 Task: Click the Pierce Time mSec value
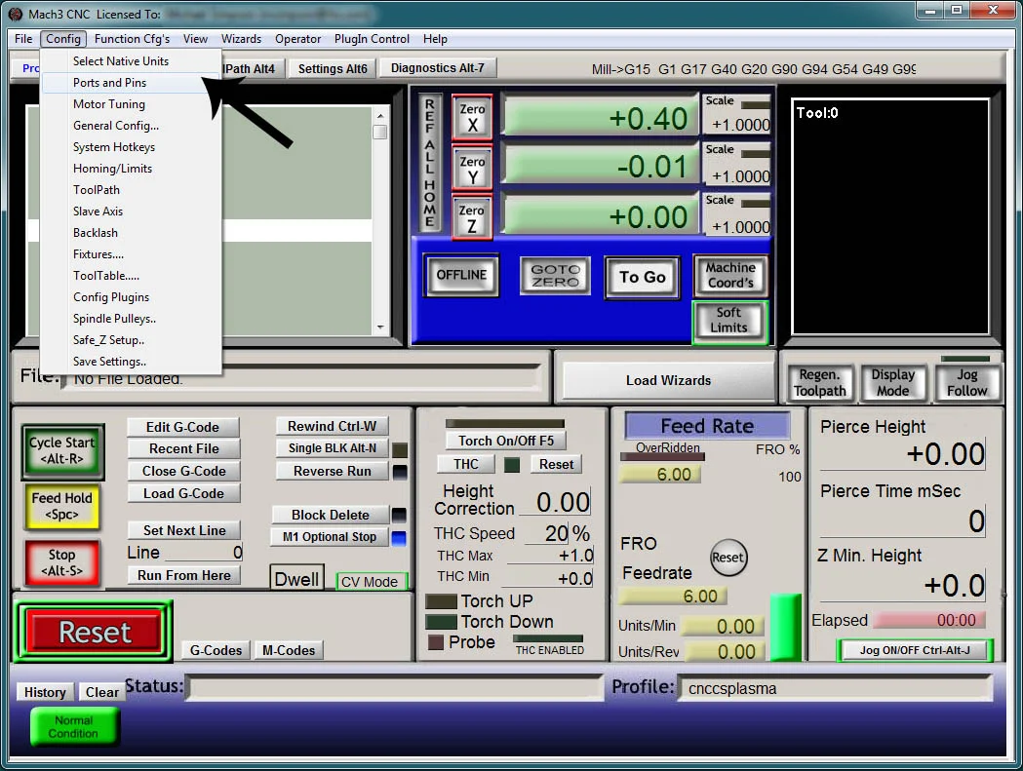point(903,521)
